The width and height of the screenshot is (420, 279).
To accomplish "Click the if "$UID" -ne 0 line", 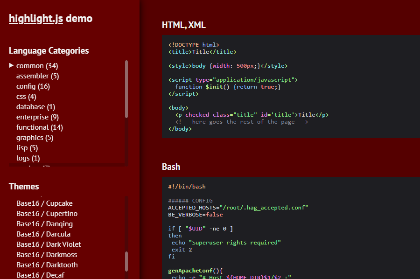I will [x=200, y=229].
